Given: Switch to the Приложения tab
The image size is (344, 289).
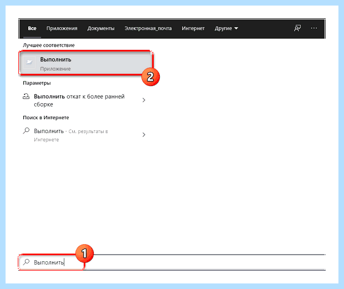Looking at the screenshot, I should tap(62, 28).
